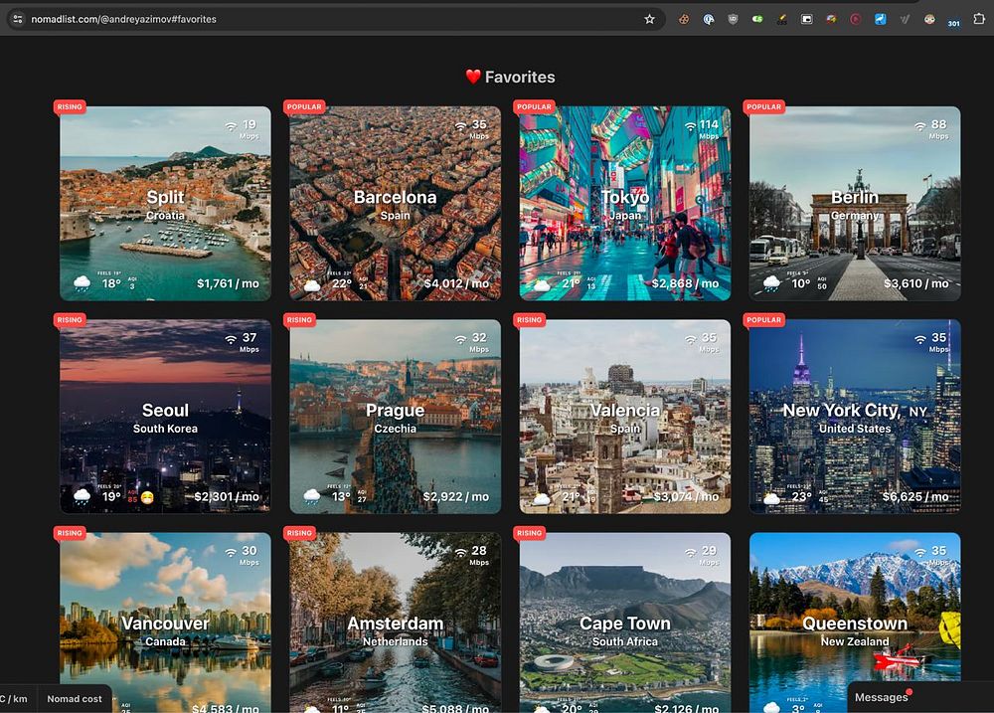
Task: Click the POPULAR badge on Berlin card
Action: tap(763, 106)
